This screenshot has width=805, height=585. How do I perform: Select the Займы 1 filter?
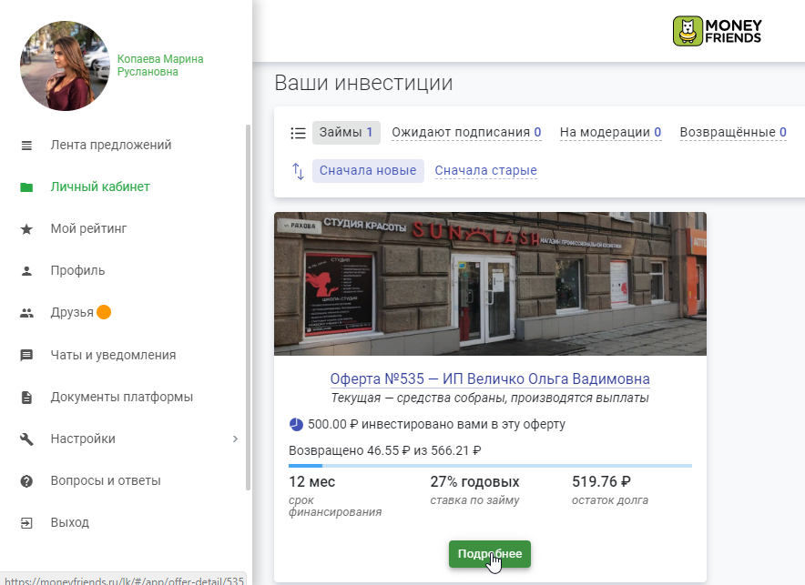pos(346,133)
